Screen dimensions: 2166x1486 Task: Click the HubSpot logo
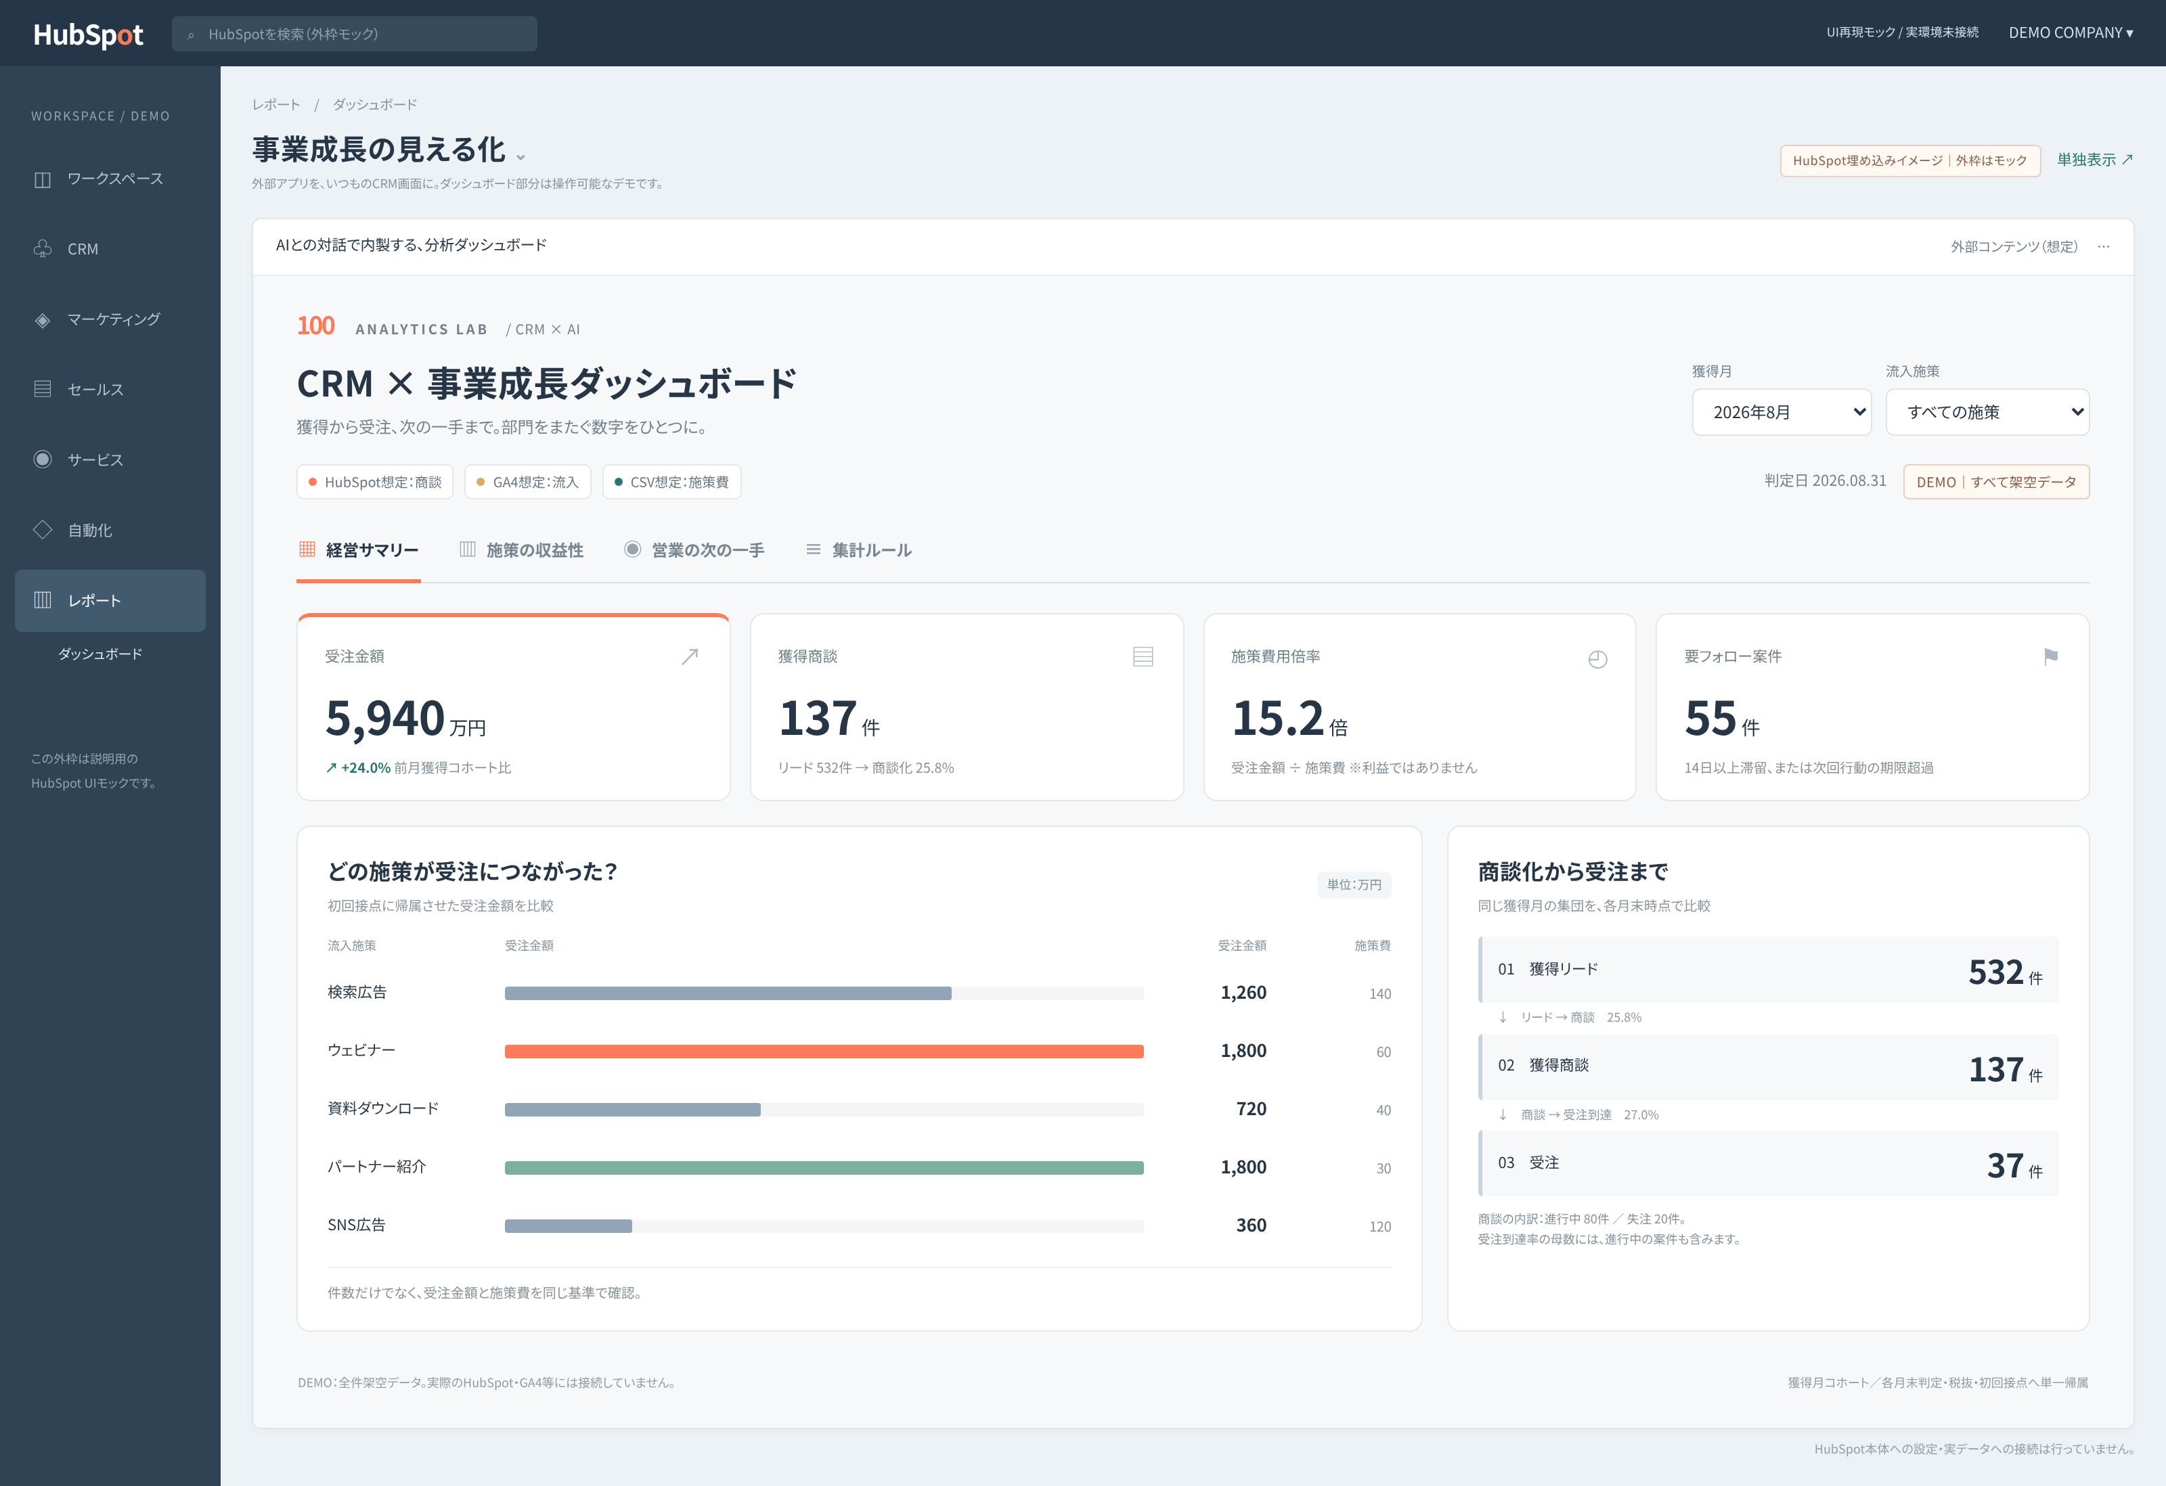tap(89, 35)
